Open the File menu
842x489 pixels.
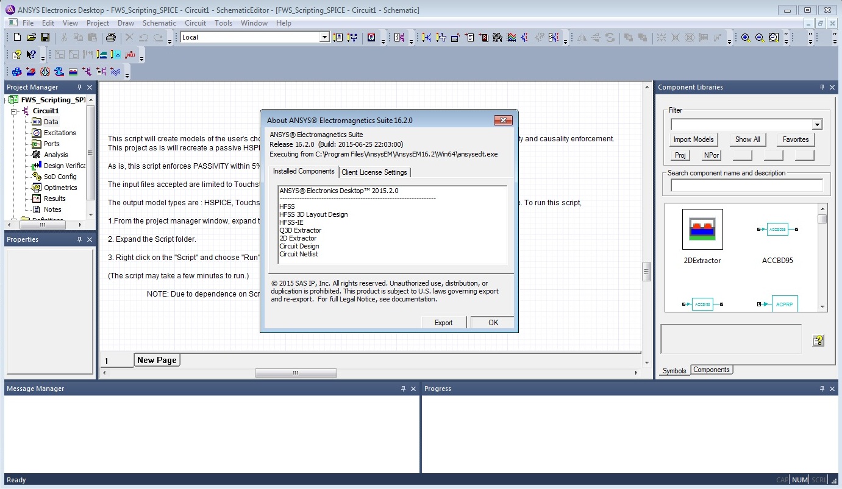(28, 23)
